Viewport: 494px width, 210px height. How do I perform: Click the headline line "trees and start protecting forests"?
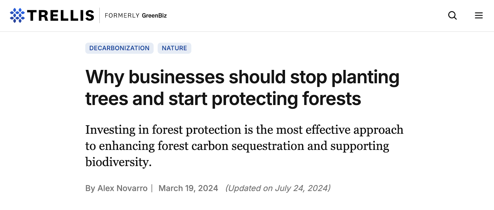223,99
